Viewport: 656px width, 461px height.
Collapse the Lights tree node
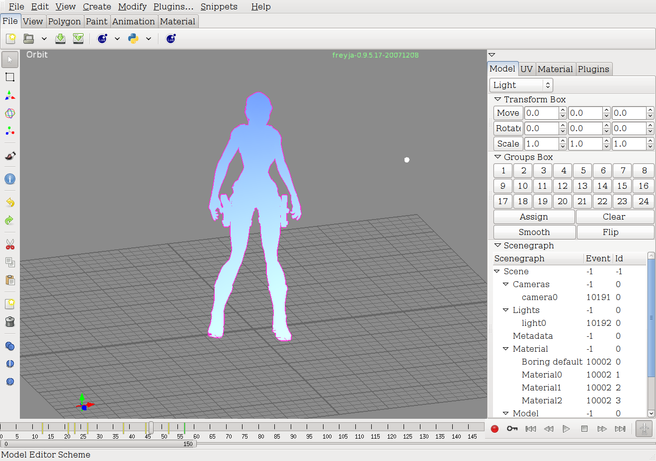[x=506, y=310]
